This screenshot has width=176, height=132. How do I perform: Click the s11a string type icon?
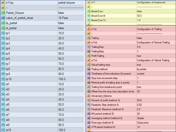(89, 29)
